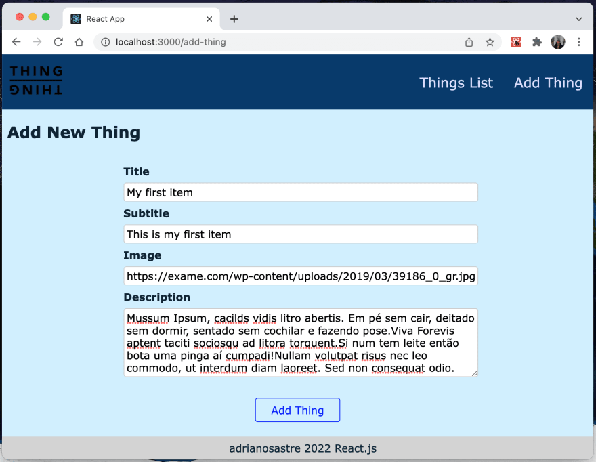
Task: Open Add Thing navigation link
Action: tap(548, 83)
